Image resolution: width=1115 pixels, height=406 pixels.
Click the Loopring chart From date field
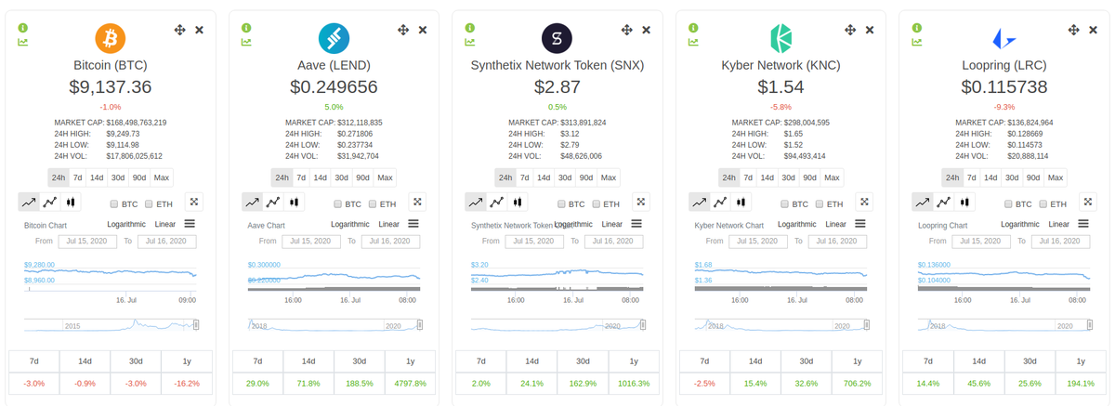[x=982, y=242]
